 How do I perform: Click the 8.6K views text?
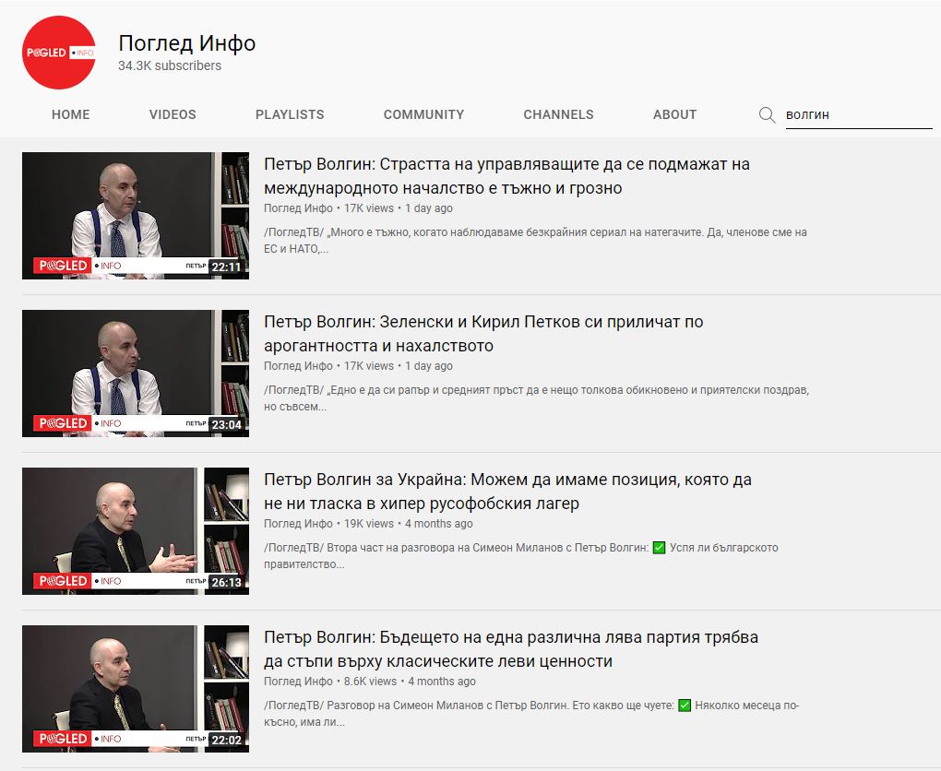pos(370,682)
